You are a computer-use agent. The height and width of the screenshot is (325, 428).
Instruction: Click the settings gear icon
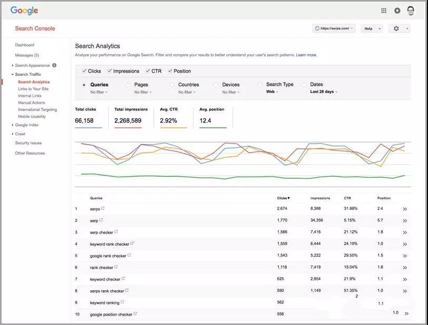click(x=396, y=28)
